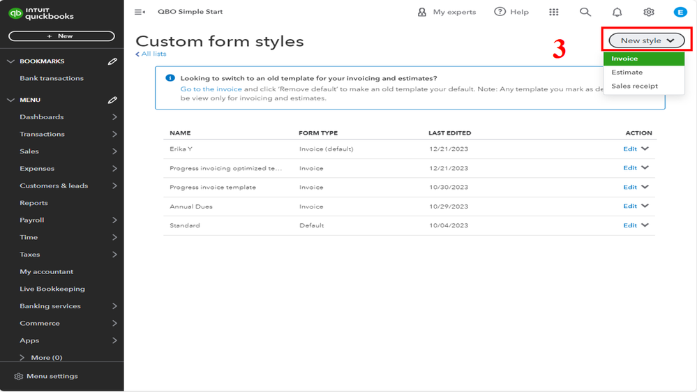Select Estimate from the style menu
The height and width of the screenshot is (392, 697).
[x=627, y=73]
